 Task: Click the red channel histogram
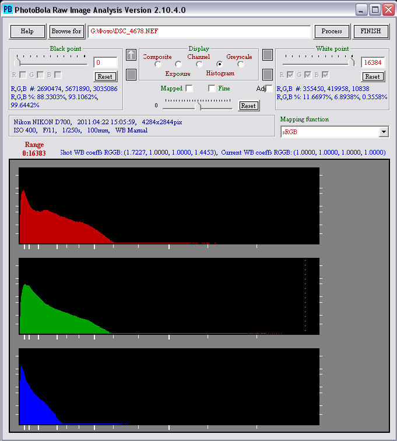(169, 206)
